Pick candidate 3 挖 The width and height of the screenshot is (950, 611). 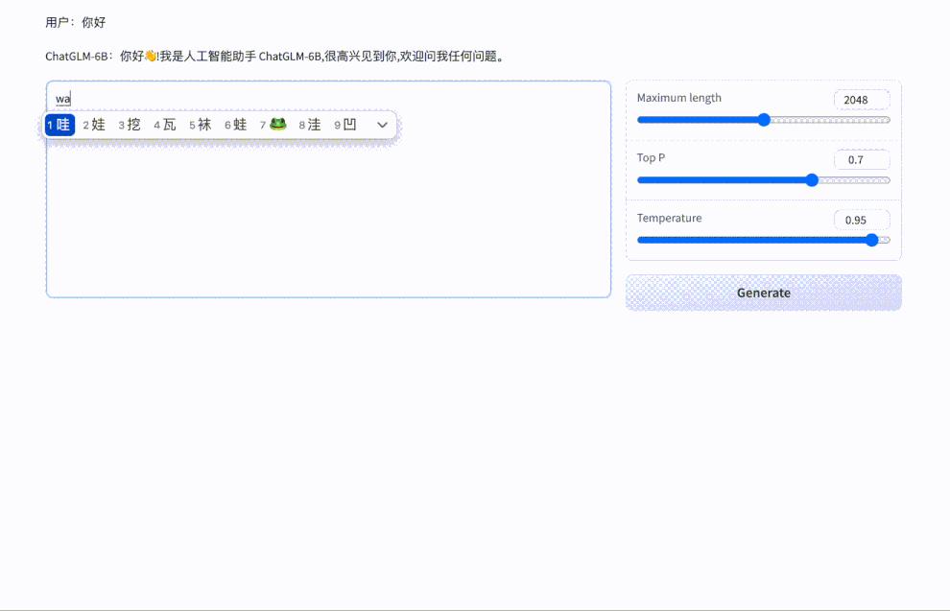click(x=129, y=125)
